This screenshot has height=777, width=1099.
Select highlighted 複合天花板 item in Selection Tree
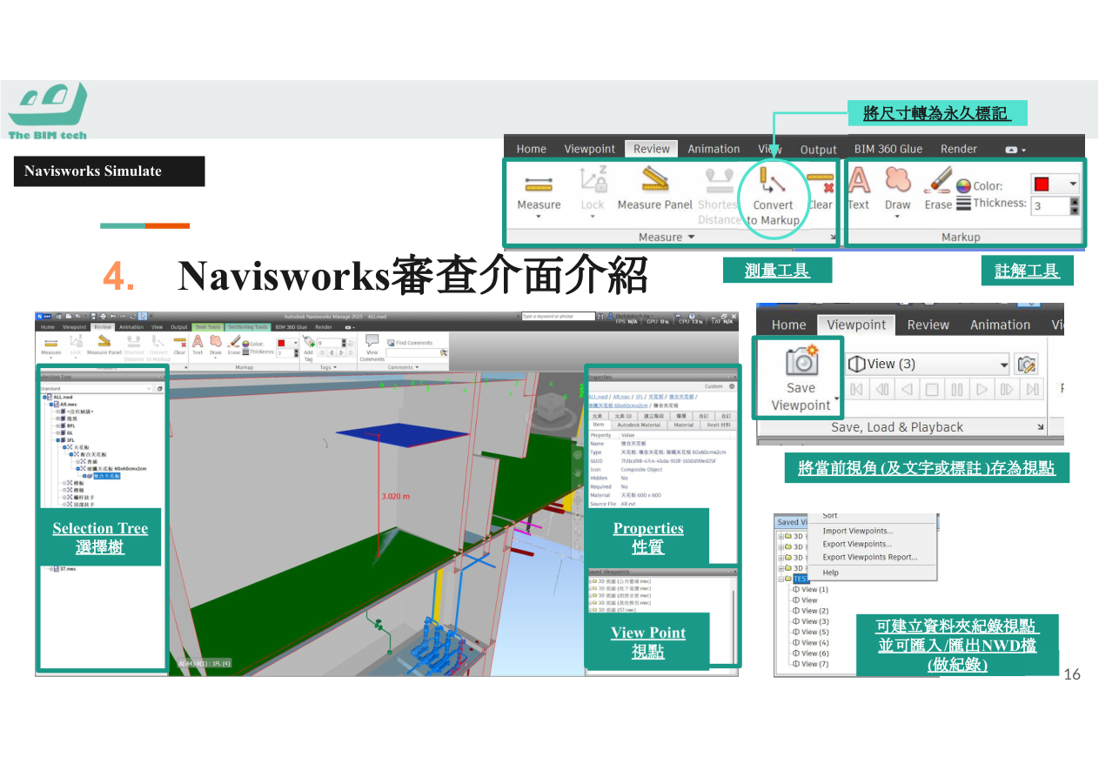pyautogui.click(x=107, y=476)
